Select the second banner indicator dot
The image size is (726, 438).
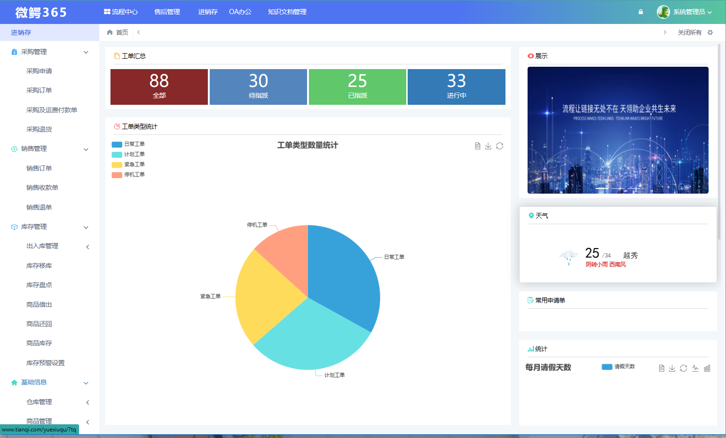(x=618, y=188)
